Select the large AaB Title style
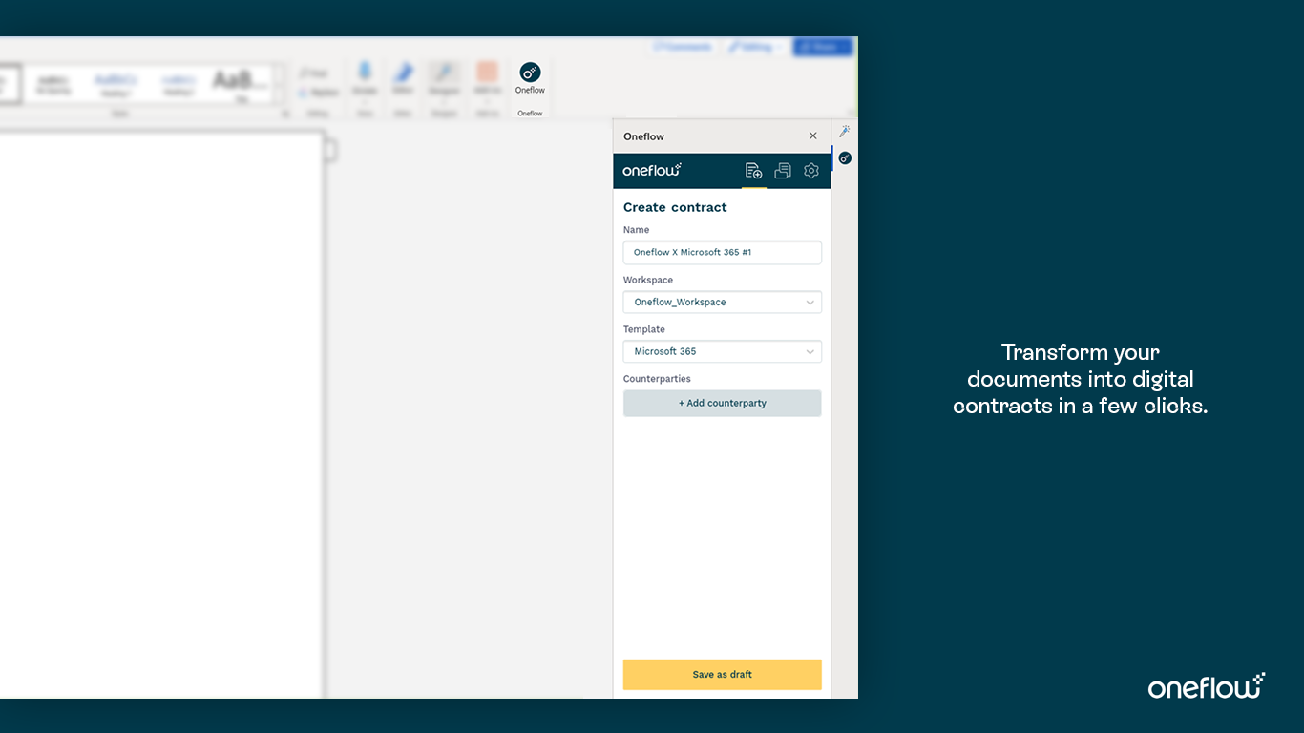The image size is (1304, 733). click(242, 83)
